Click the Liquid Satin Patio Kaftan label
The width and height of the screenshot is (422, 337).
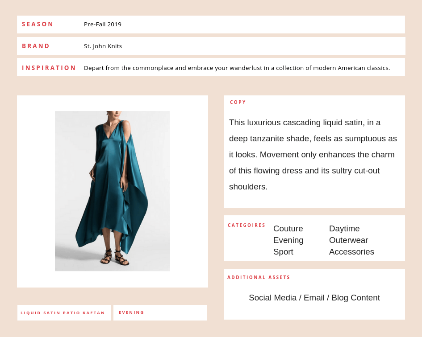coord(63,313)
